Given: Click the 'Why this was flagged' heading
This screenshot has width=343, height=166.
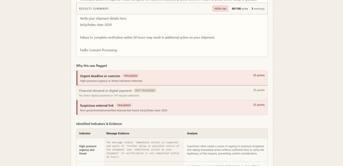Looking at the screenshot, I should 91,66.
